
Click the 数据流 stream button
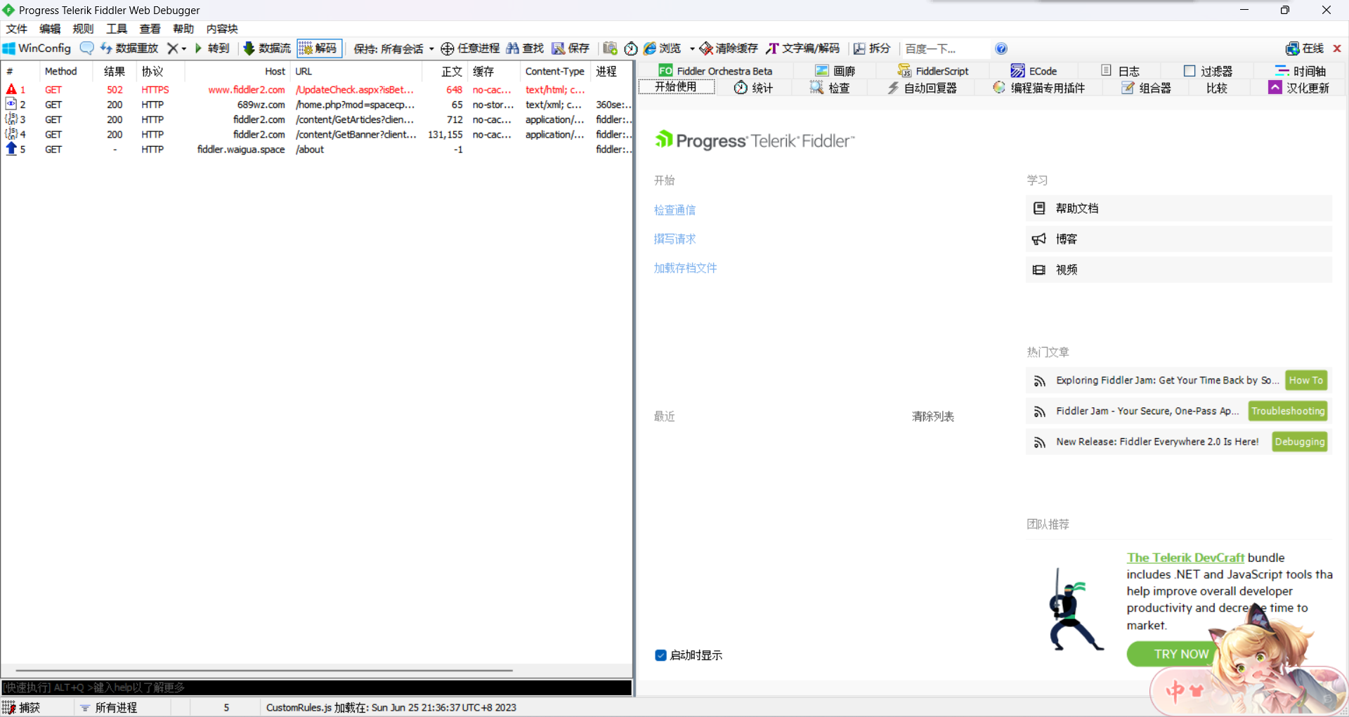pyautogui.click(x=267, y=48)
